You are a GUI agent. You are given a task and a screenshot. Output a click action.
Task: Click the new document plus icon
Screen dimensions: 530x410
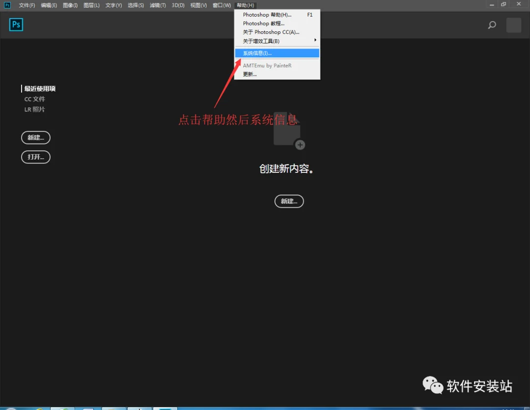(x=300, y=145)
